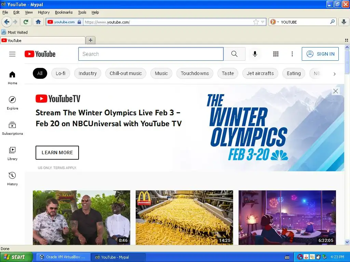350x262 pixels.
Task: Open the Bookmarks menu
Action: [64, 12]
